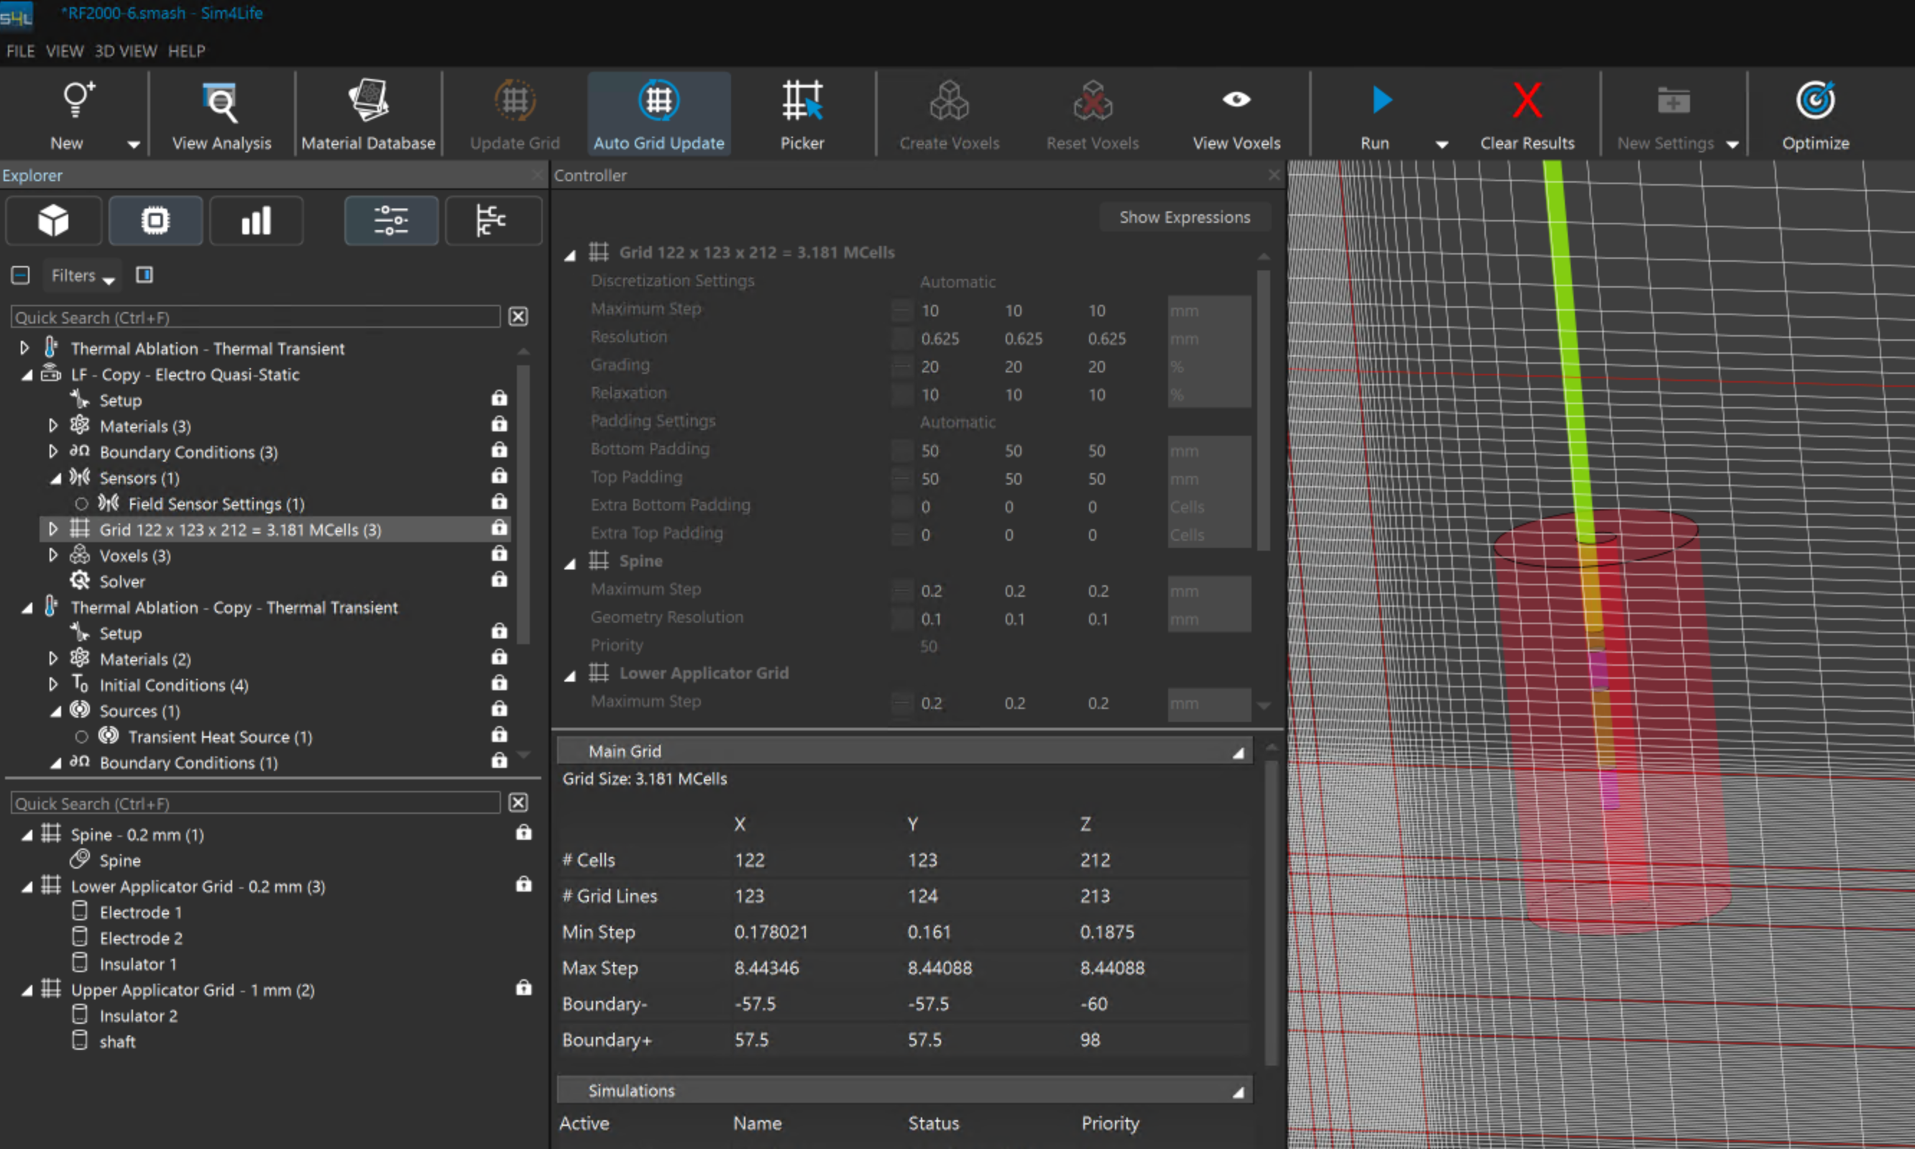The image size is (1915, 1149).
Task: Click the Auto Grid Update toolbar icon
Action: [x=658, y=101]
